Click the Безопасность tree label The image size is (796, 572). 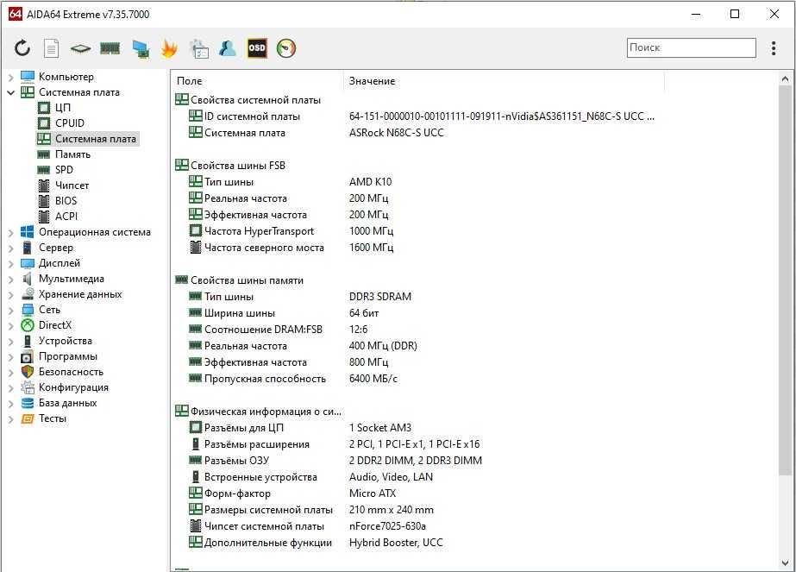(x=71, y=372)
